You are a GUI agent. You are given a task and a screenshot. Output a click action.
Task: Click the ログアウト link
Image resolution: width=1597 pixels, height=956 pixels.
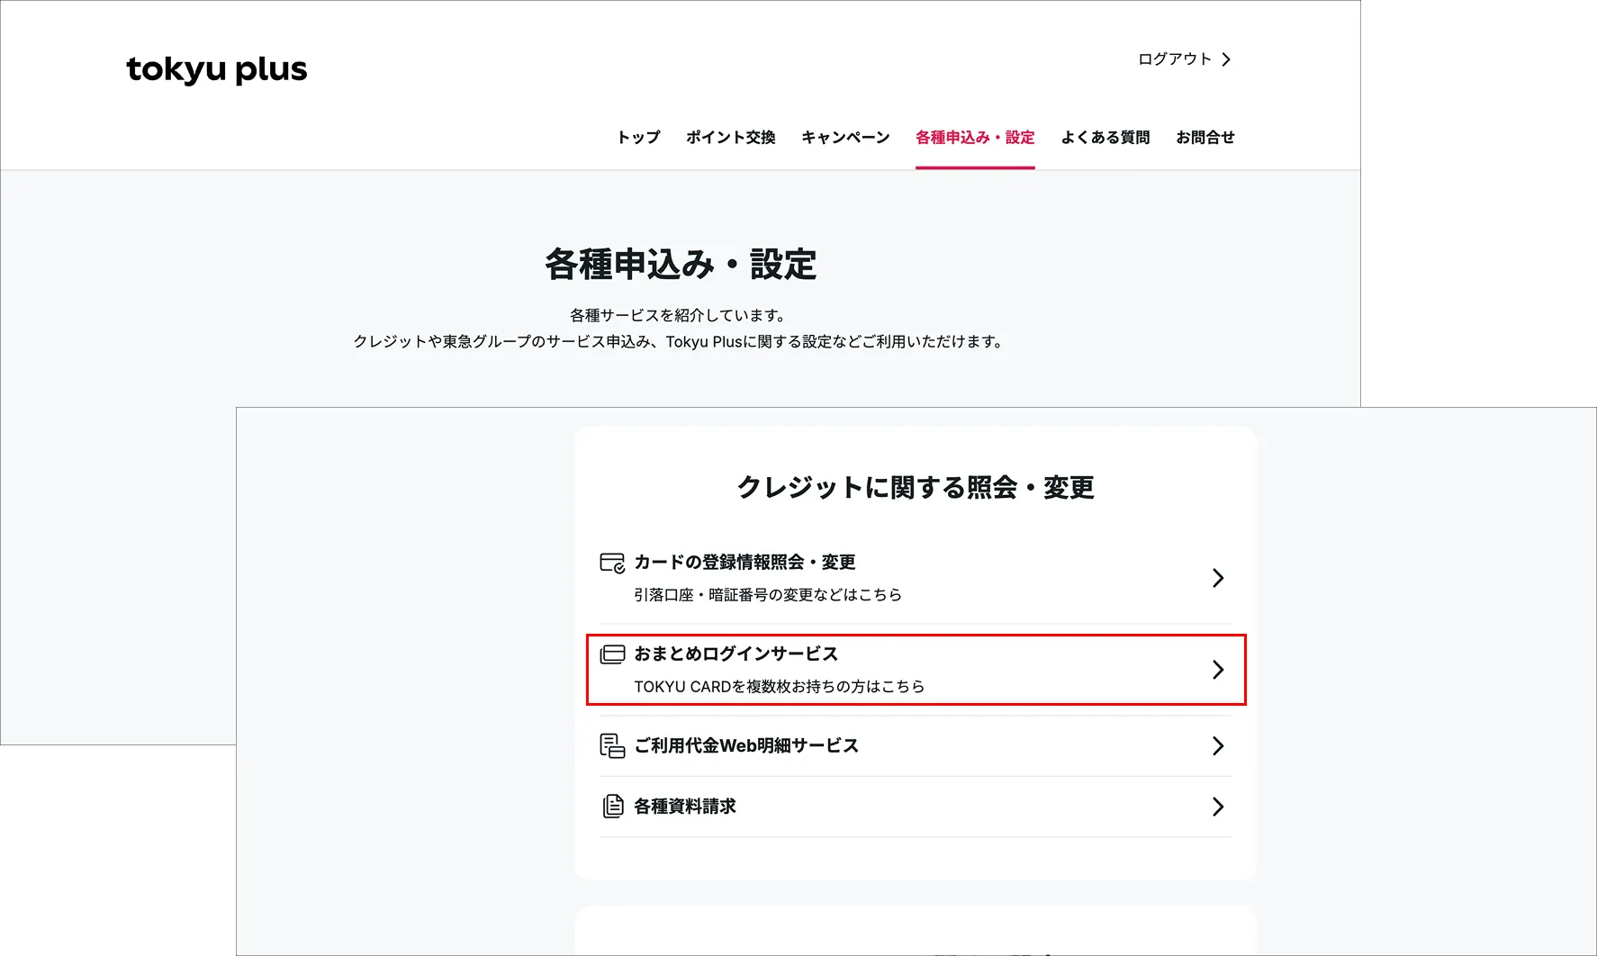click(x=1175, y=59)
